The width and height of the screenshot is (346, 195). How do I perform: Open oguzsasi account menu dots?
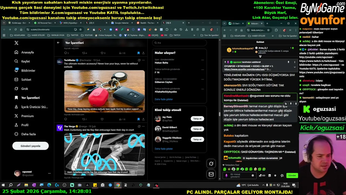49,173
